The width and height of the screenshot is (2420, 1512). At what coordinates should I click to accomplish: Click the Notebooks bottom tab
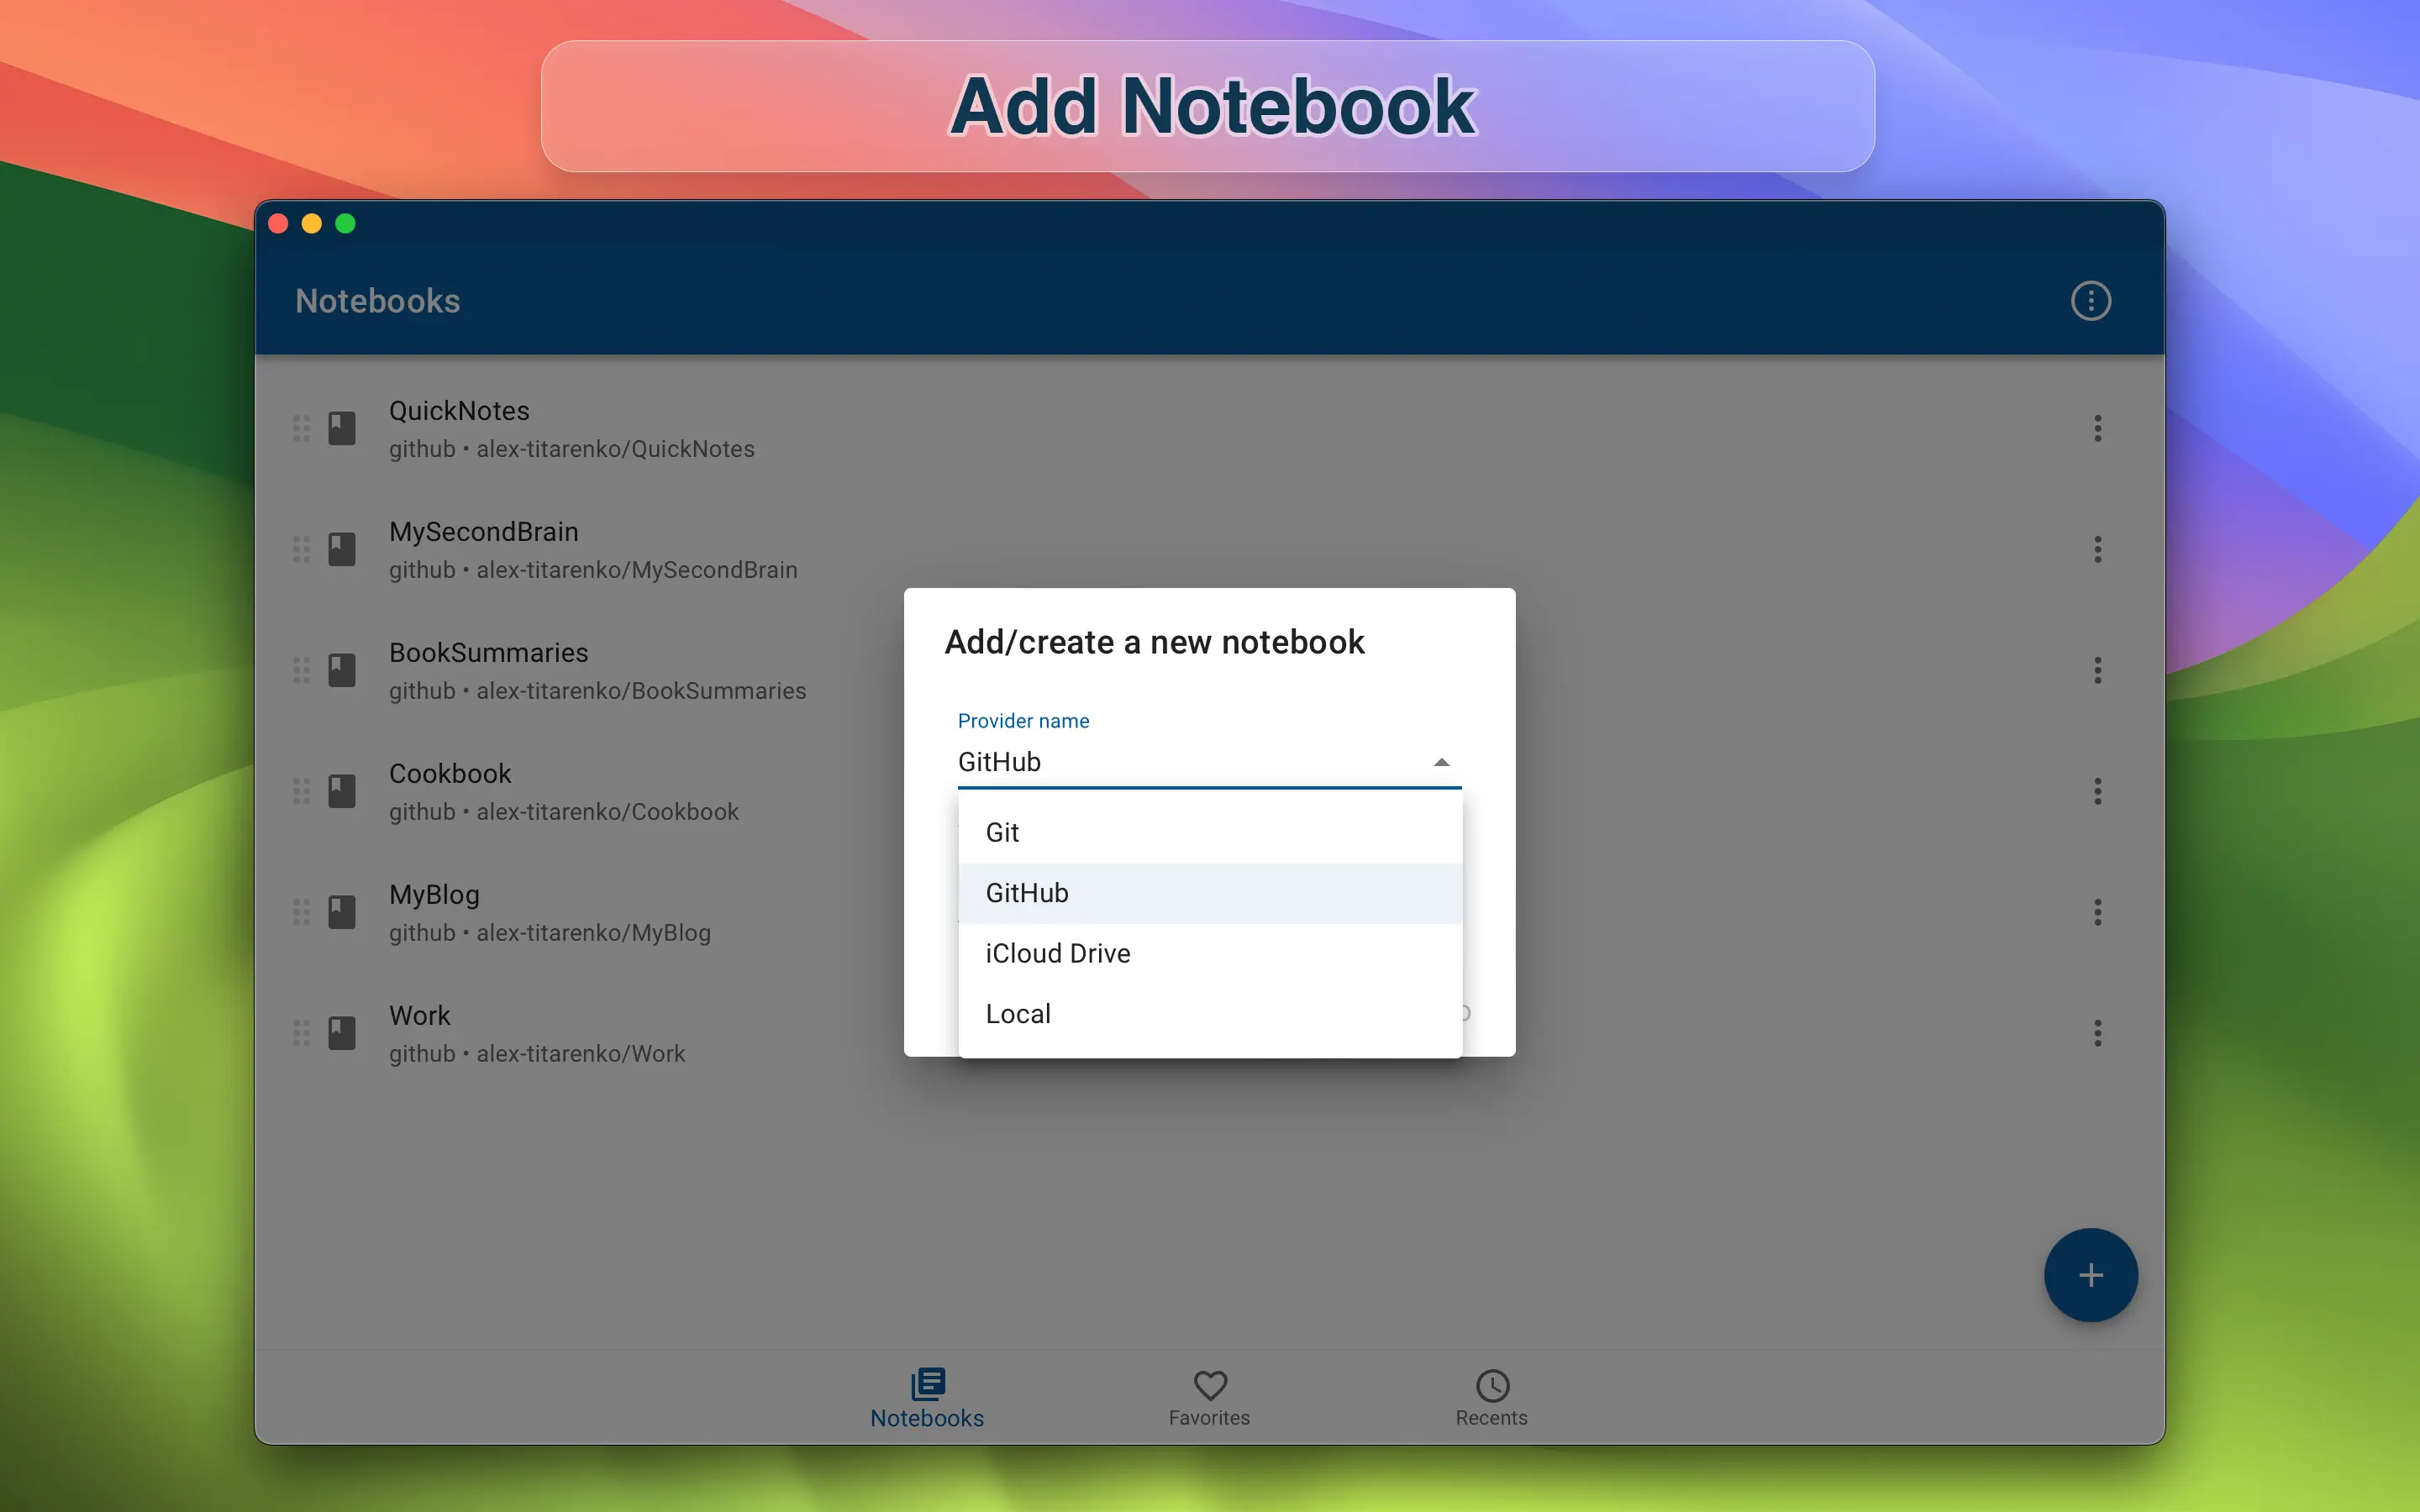[927, 1397]
